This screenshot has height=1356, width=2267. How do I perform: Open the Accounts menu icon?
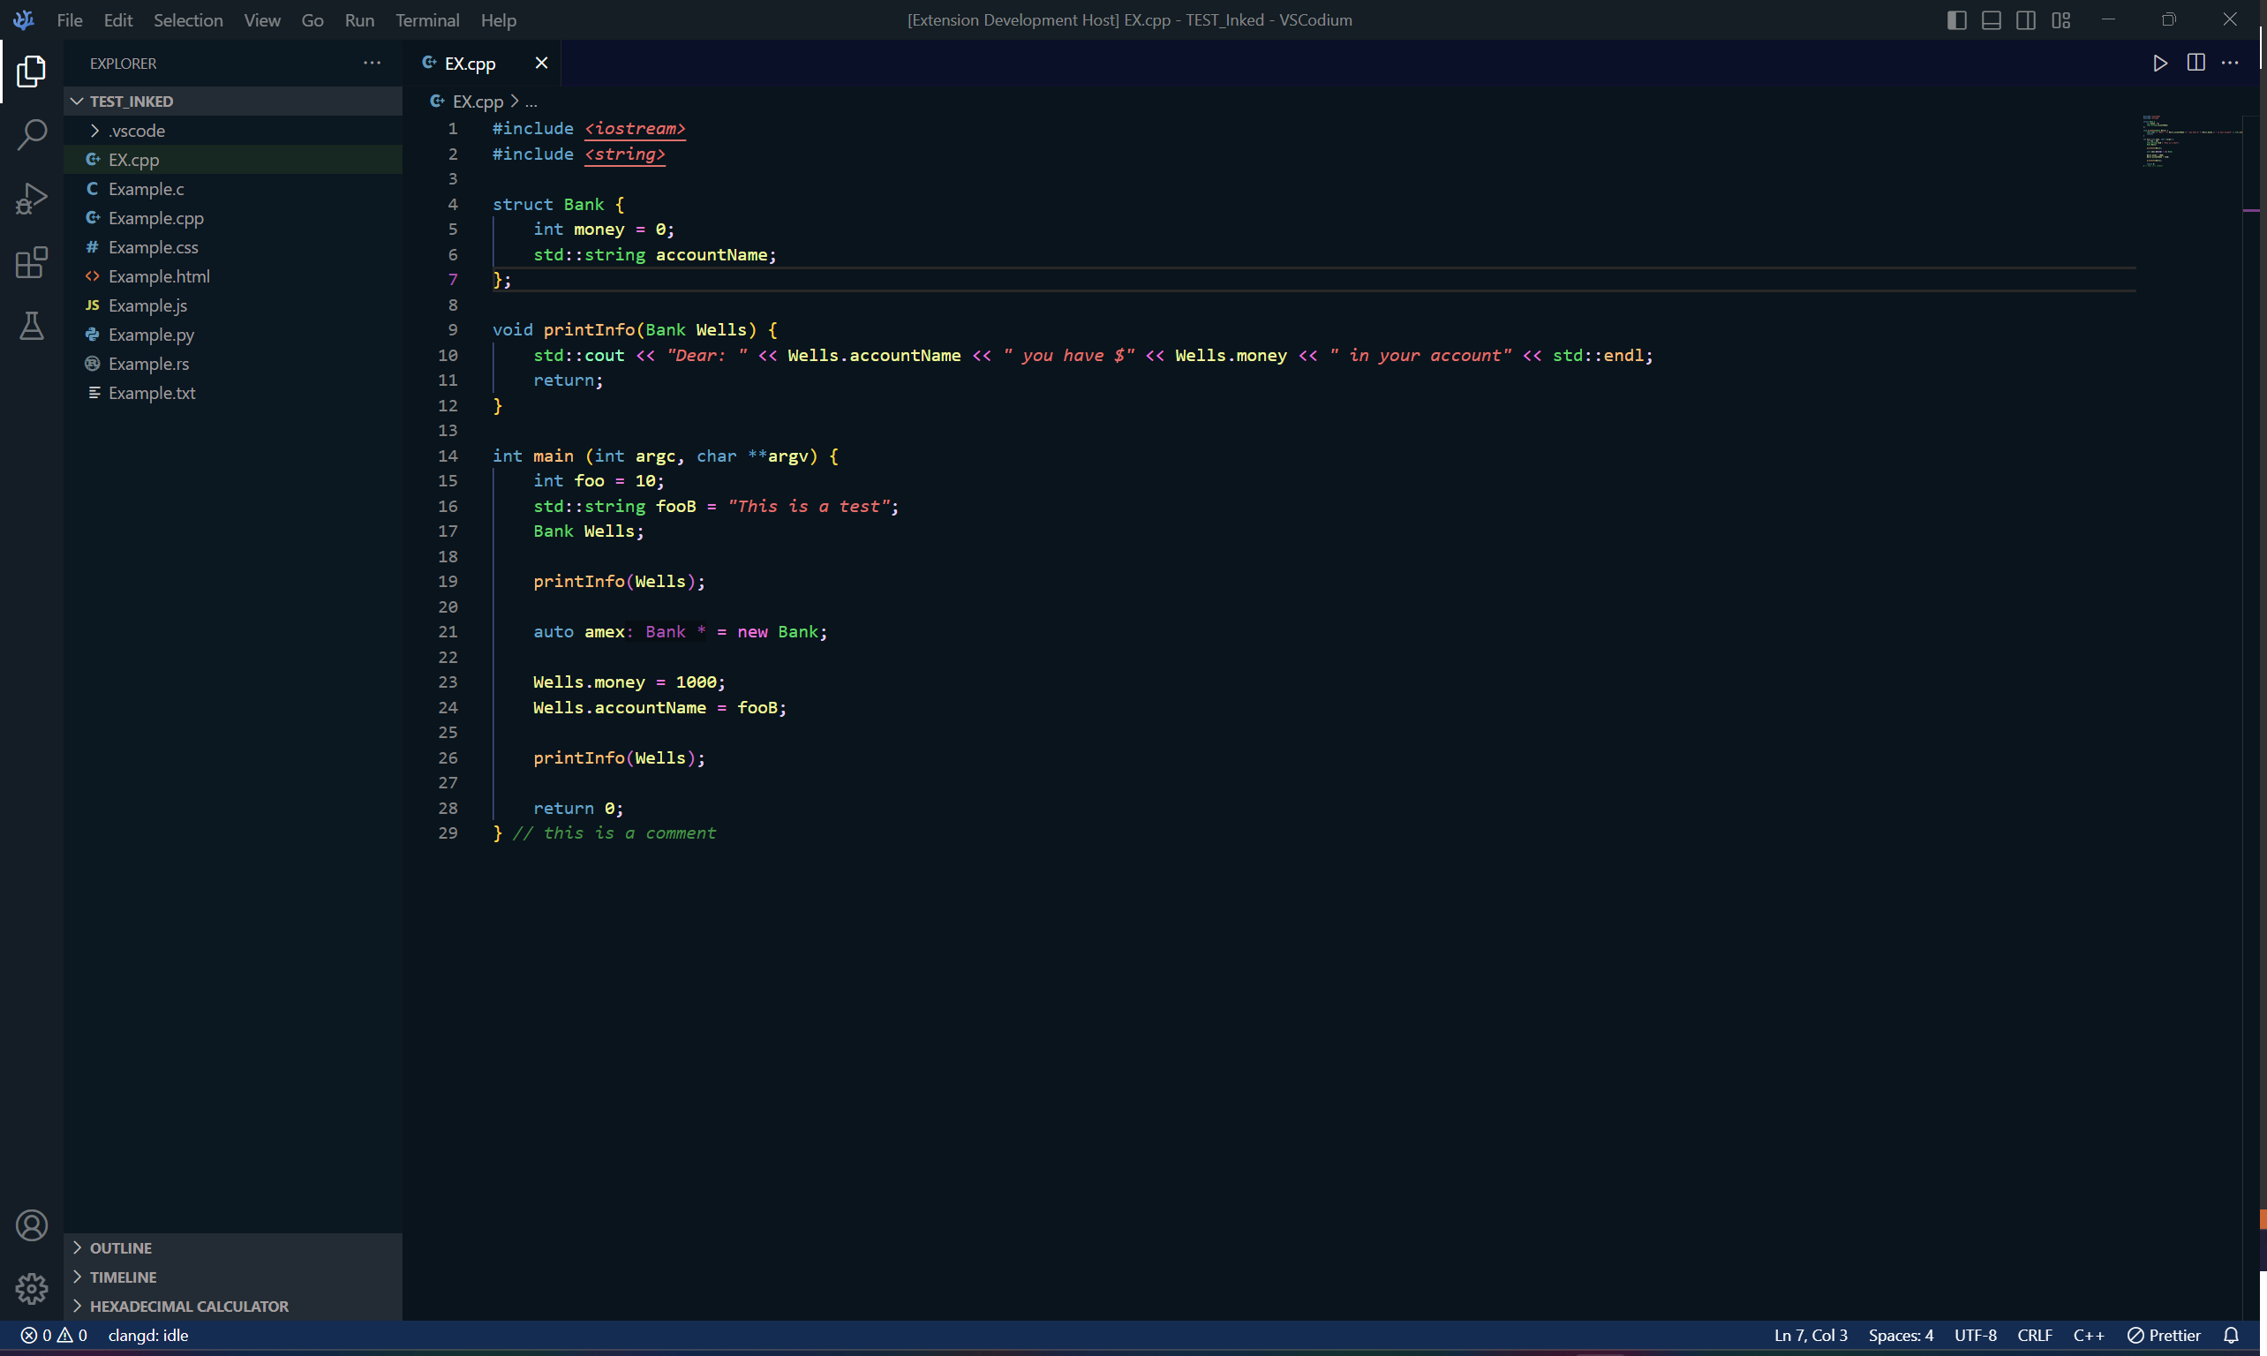click(x=31, y=1225)
